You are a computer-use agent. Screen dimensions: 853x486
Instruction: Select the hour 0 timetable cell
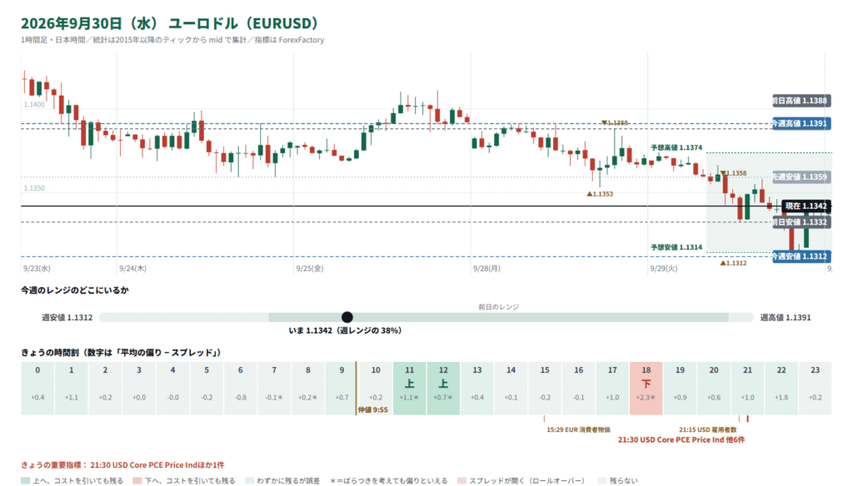[37, 388]
